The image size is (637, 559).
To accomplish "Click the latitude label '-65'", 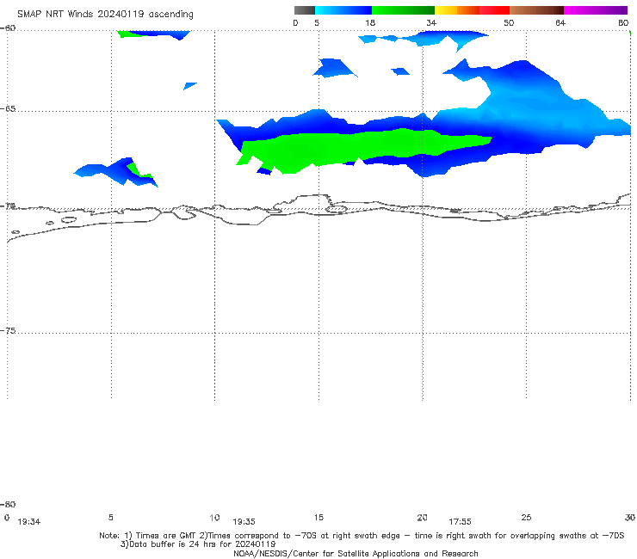I will coord(8,109).
